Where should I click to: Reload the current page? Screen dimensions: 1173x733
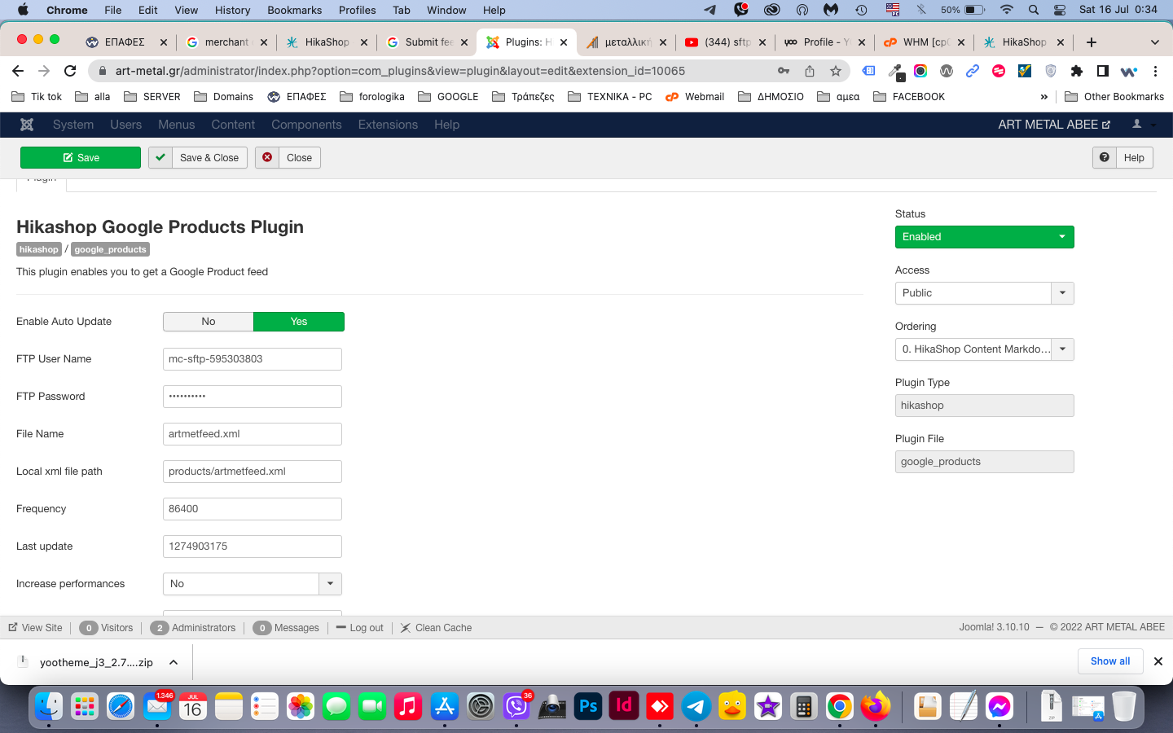(70, 71)
